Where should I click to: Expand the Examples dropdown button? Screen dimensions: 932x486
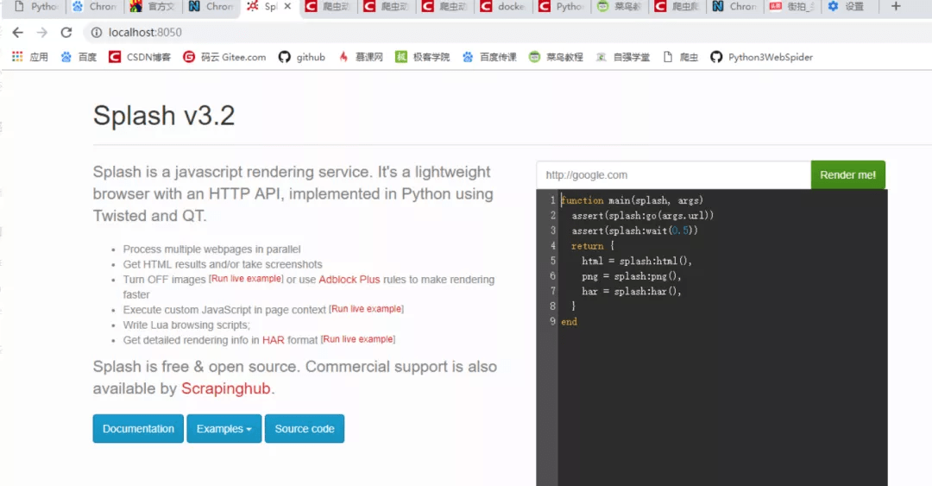tap(224, 429)
